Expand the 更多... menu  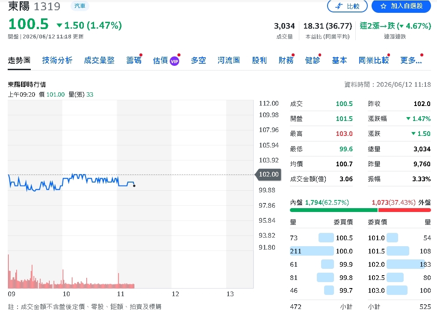tap(411, 60)
